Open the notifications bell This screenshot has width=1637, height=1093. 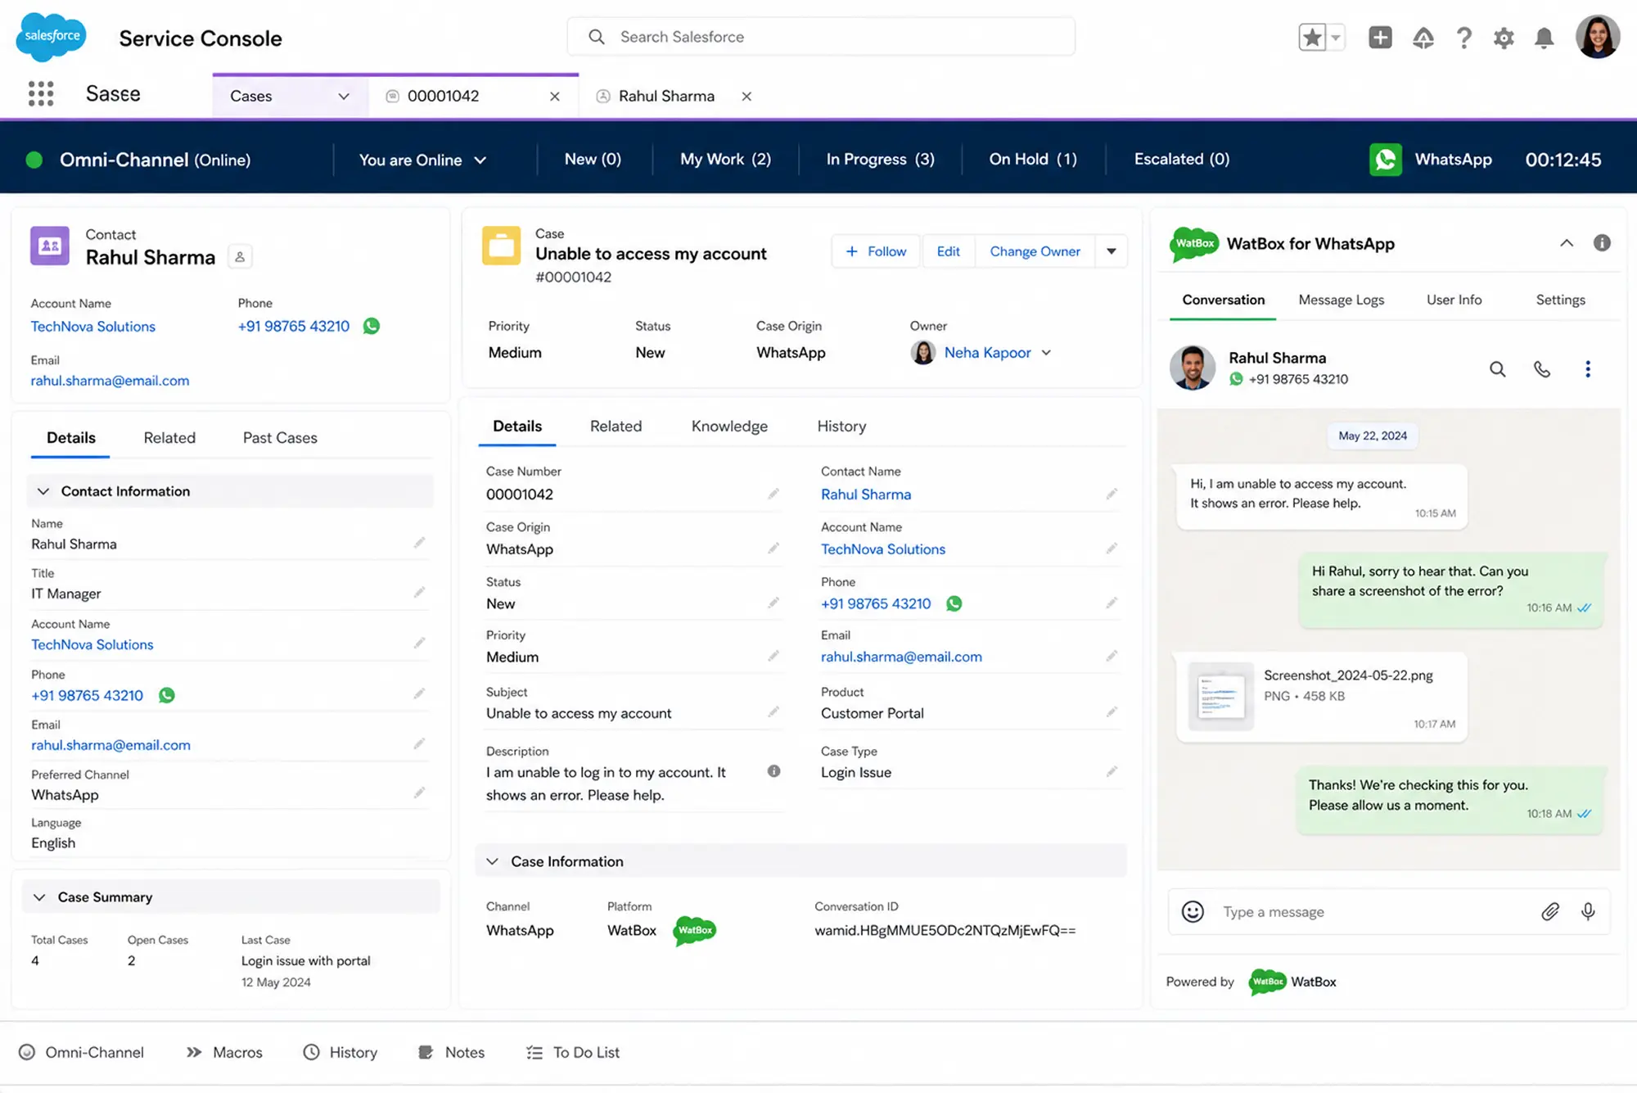tap(1544, 38)
